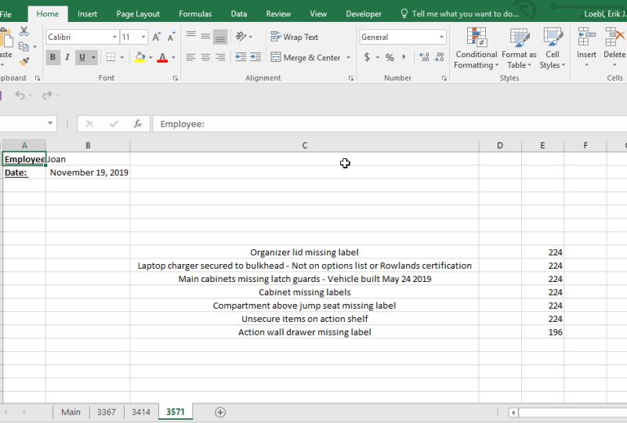Switch to the Insert ribbon tab
The width and height of the screenshot is (627, 423).
pos(87,14)
